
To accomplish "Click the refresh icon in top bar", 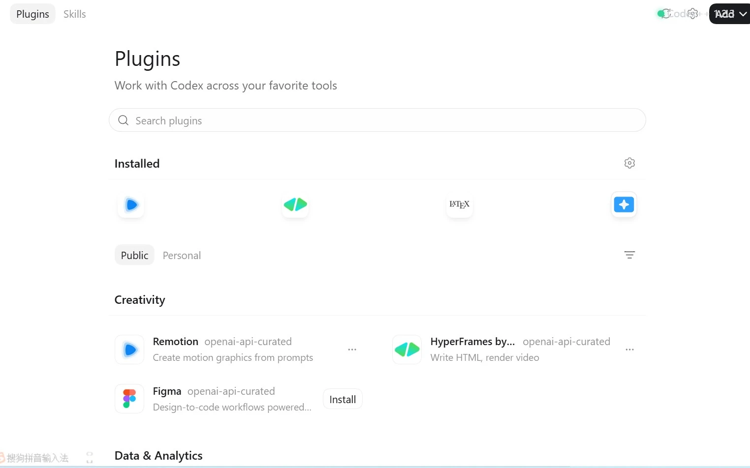I will point(666,14).
